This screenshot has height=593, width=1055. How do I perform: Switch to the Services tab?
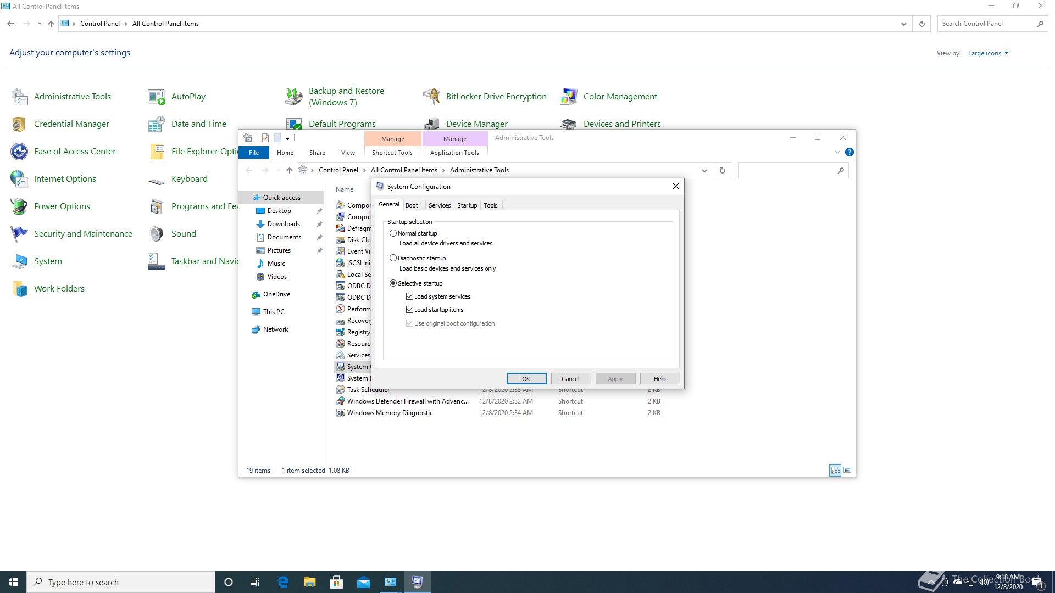(439, 205)
